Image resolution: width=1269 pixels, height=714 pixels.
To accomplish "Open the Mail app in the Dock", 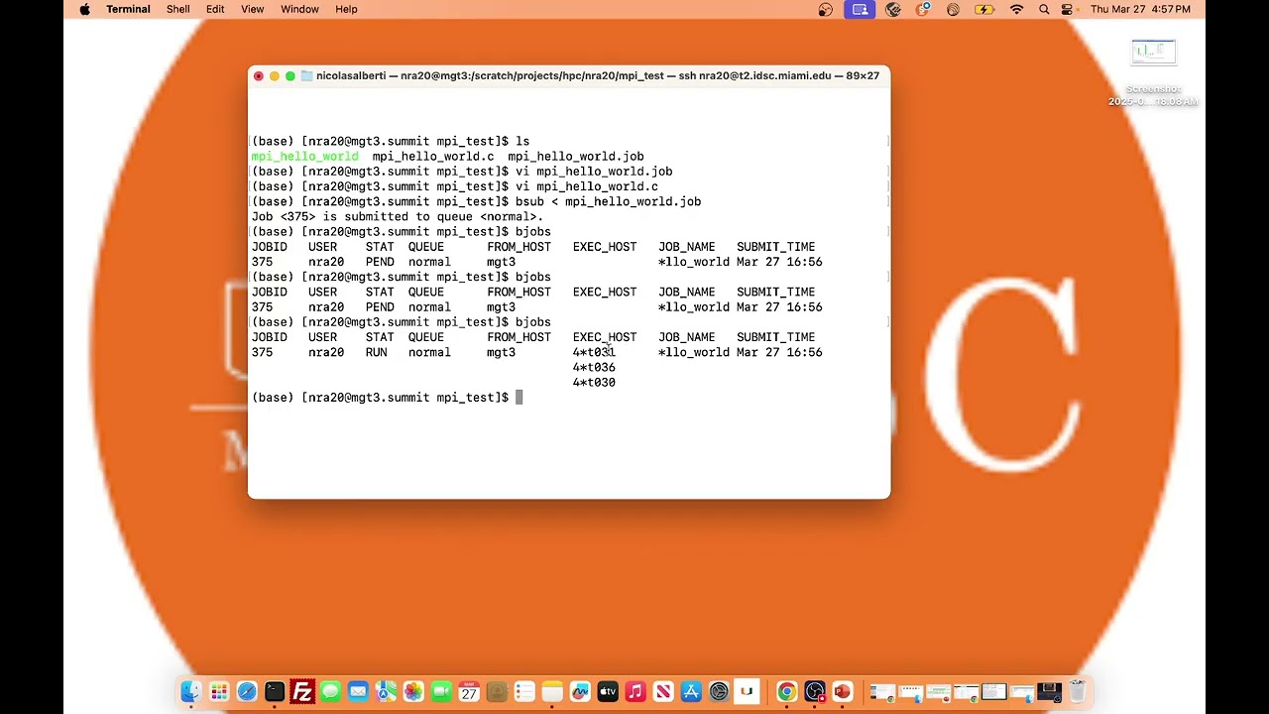I will coord(358,691).
